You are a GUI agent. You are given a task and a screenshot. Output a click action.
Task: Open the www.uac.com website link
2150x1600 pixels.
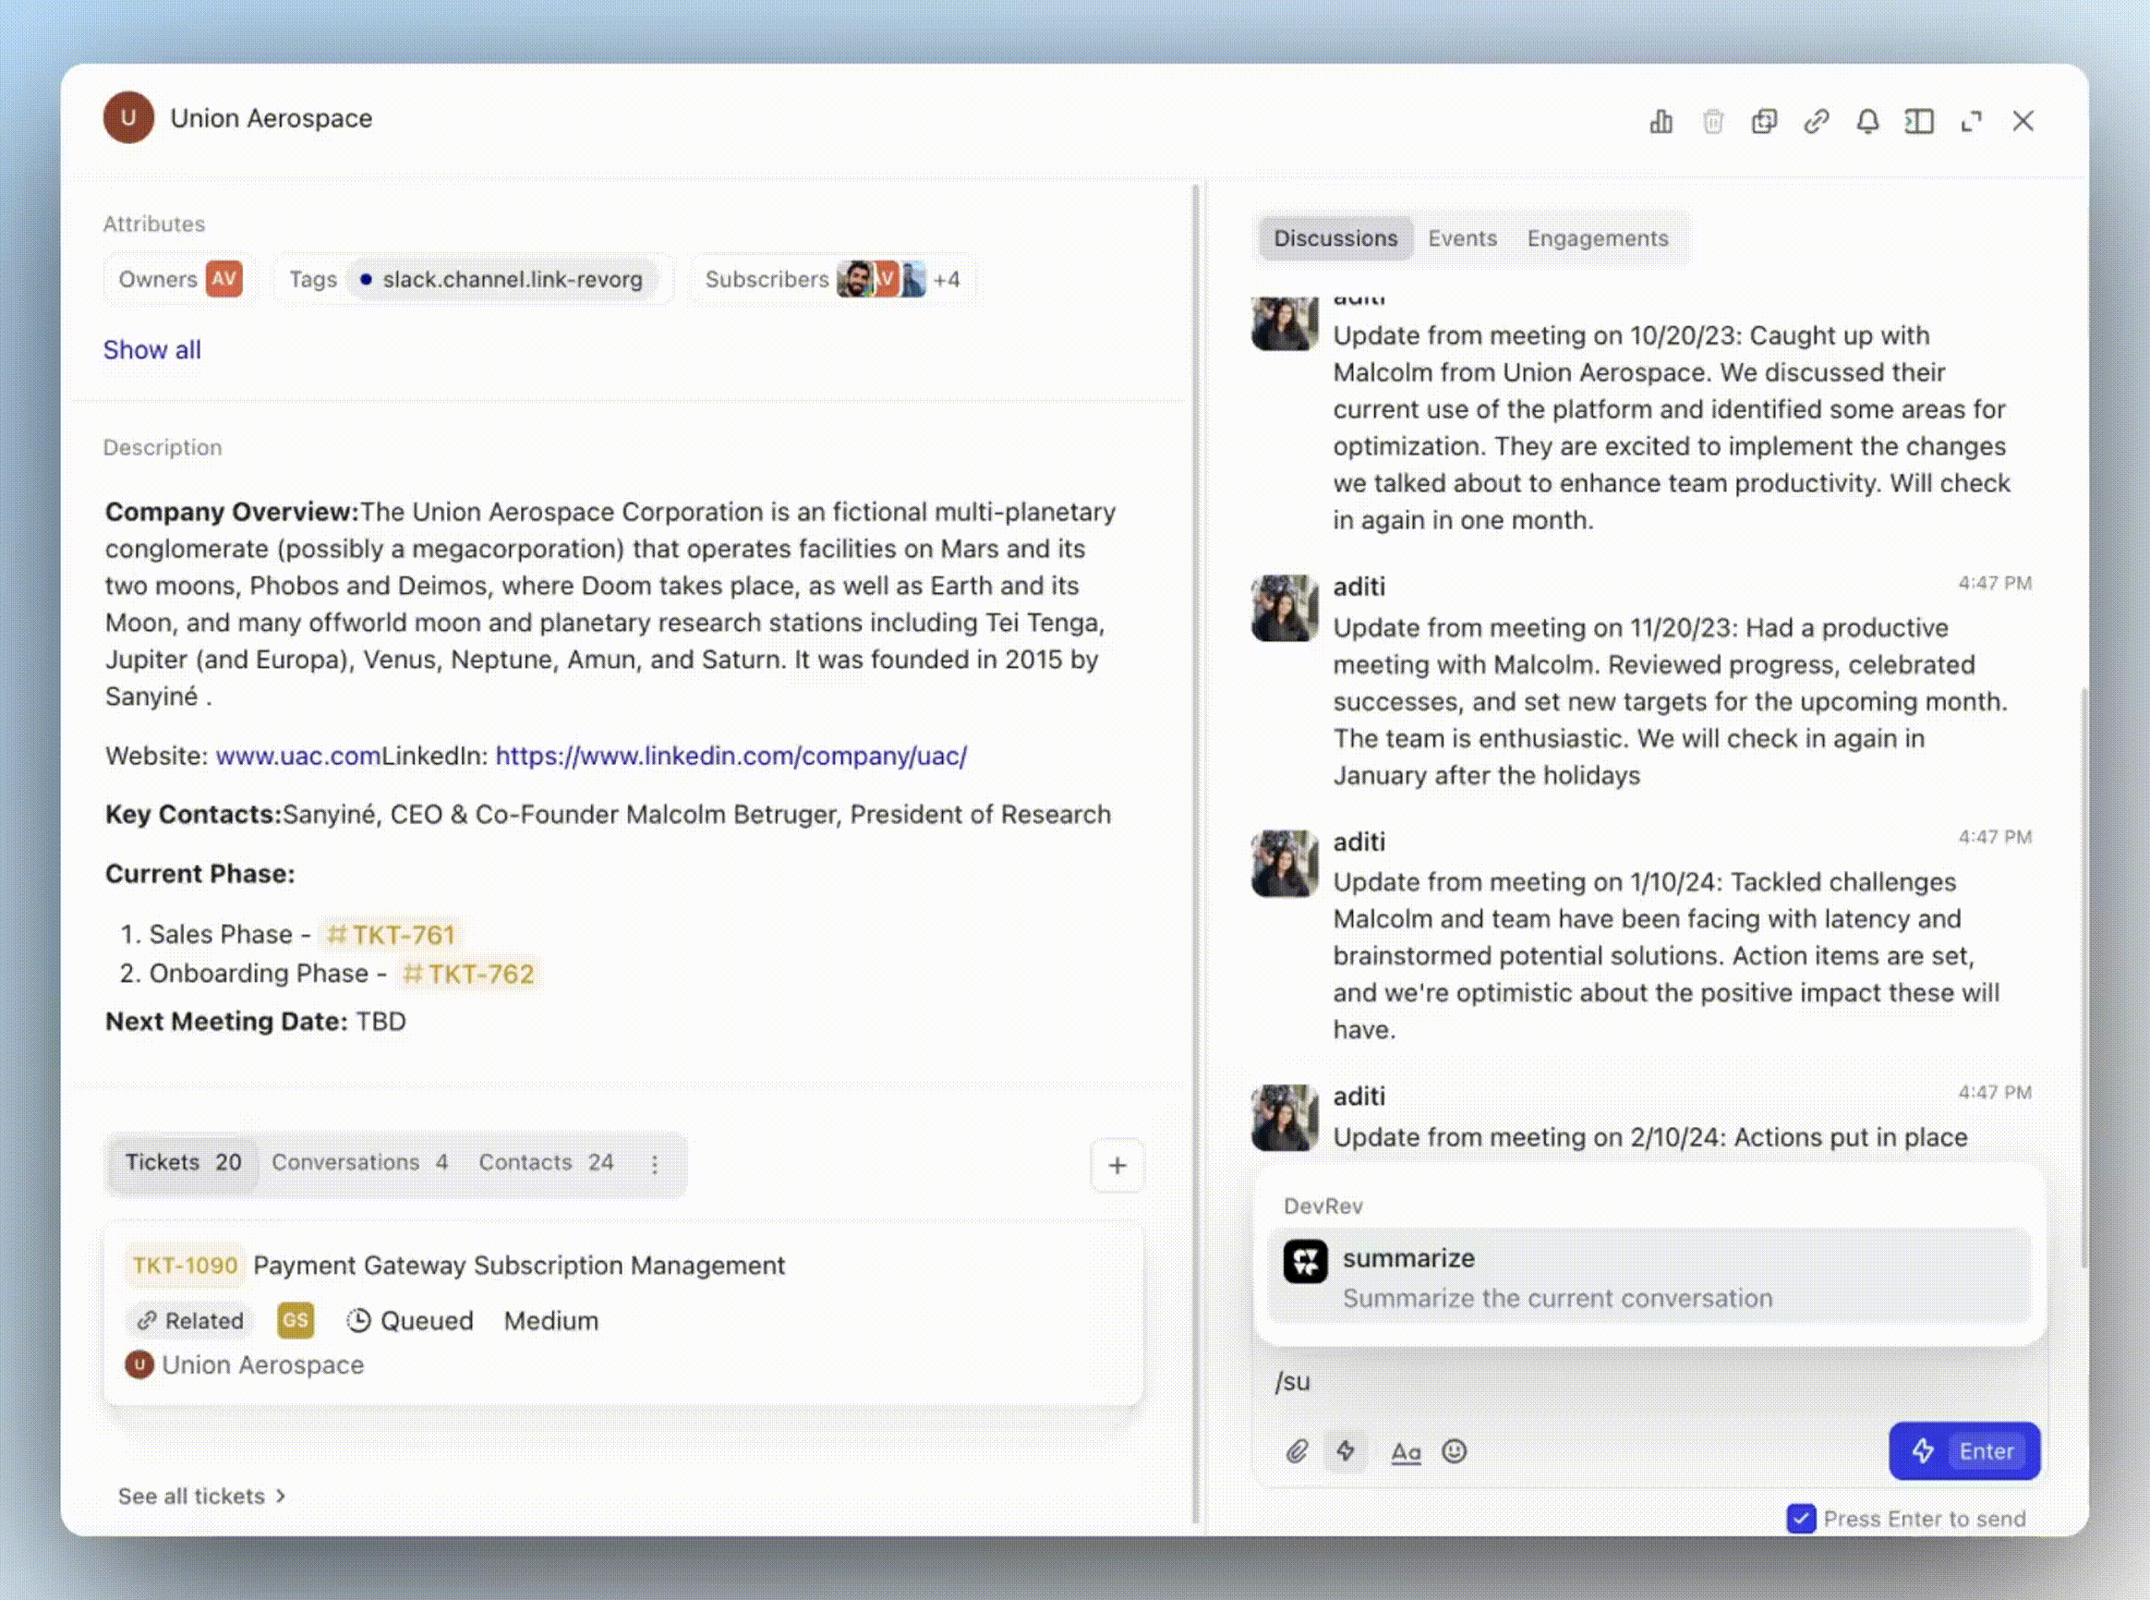coord(298,756)
